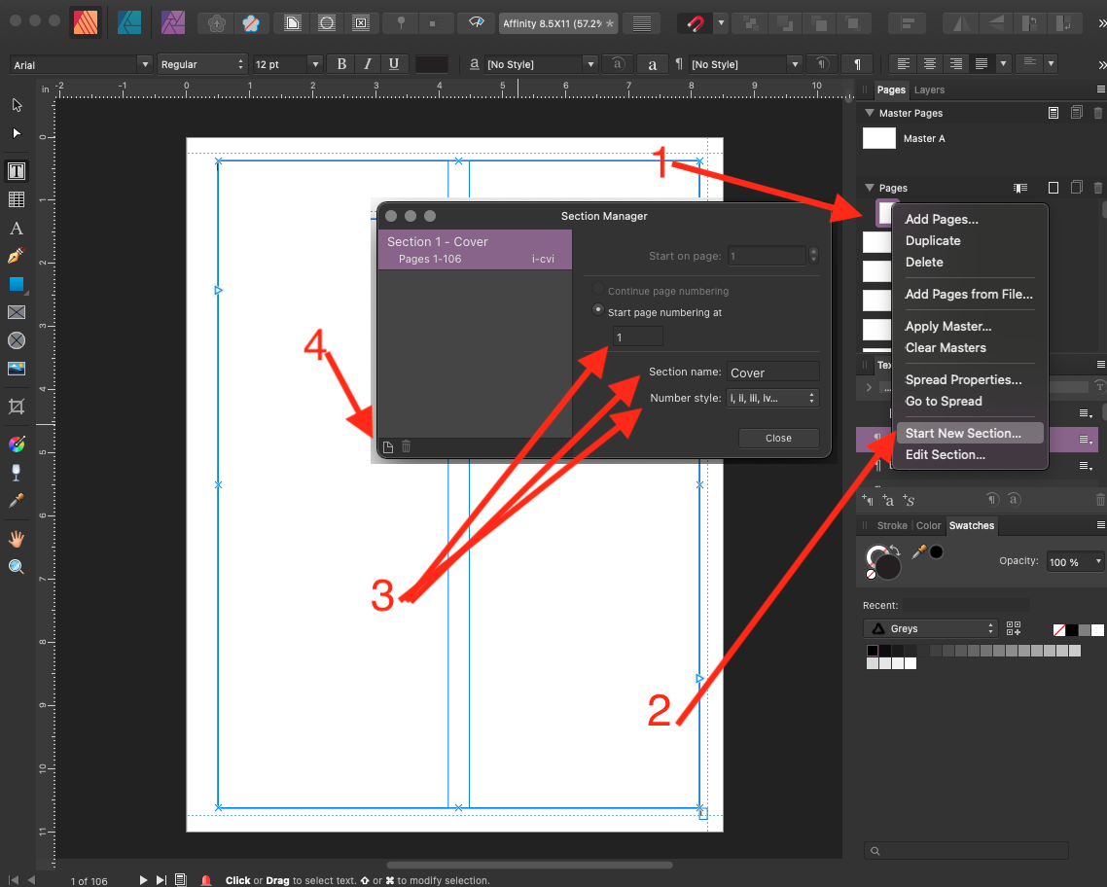Open the Arial font family dropdown
The width and height of the screenshot is (1107, 887).
(81, 64)
